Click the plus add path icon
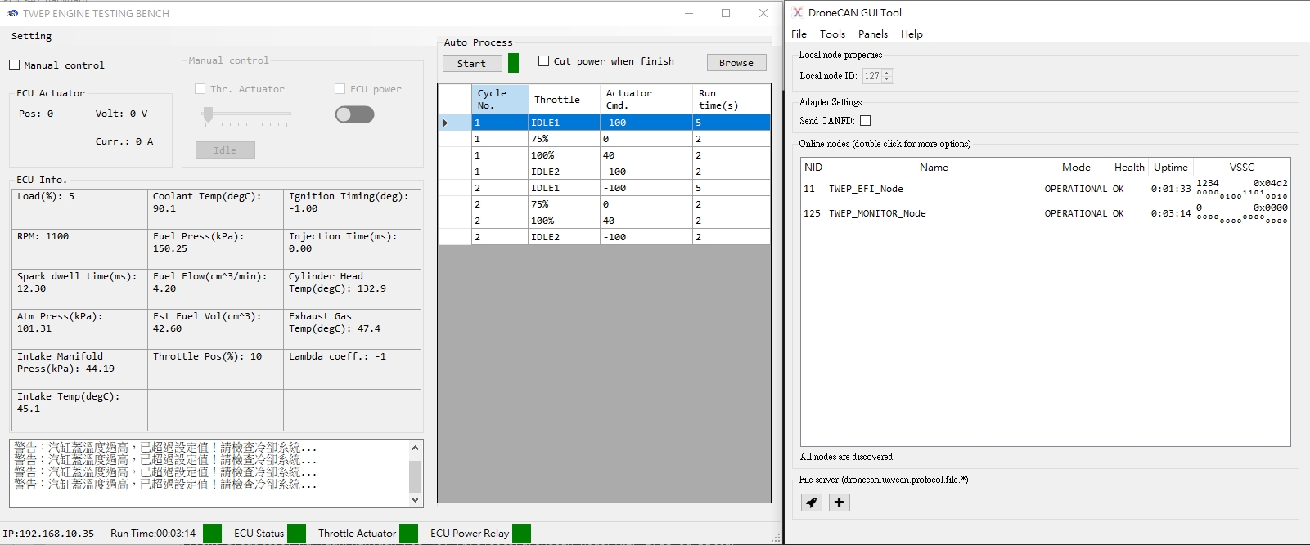The height and width of the screenshot is (545, 1310). pyautogui.click(x=839, y=503)
